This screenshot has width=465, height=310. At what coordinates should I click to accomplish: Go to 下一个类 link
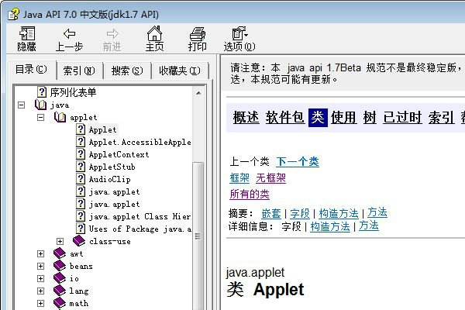[x=298, y=162]
